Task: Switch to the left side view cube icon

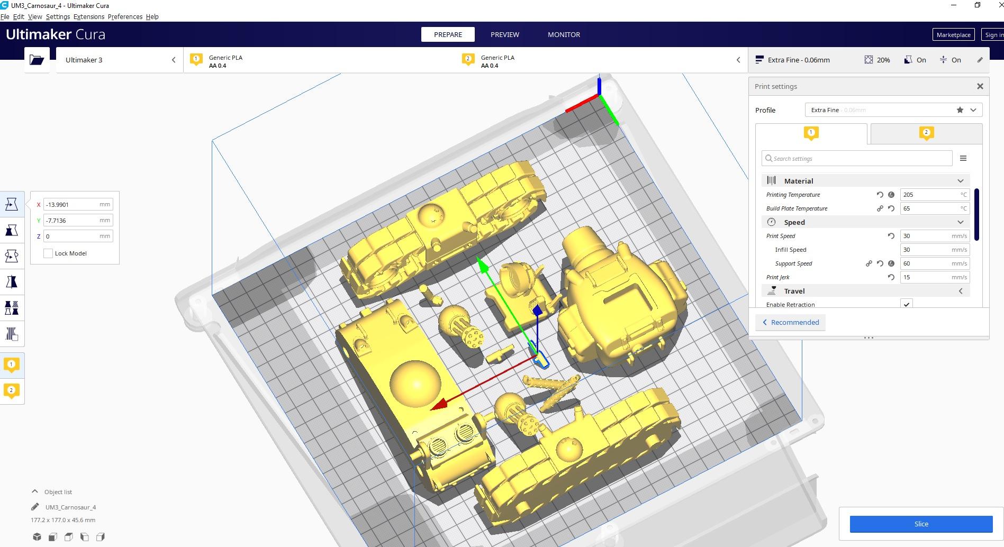Action: (x=85, y=537)
